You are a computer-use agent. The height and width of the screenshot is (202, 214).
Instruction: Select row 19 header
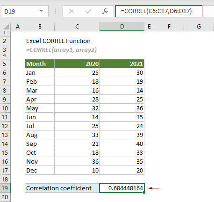pos(5,188)
